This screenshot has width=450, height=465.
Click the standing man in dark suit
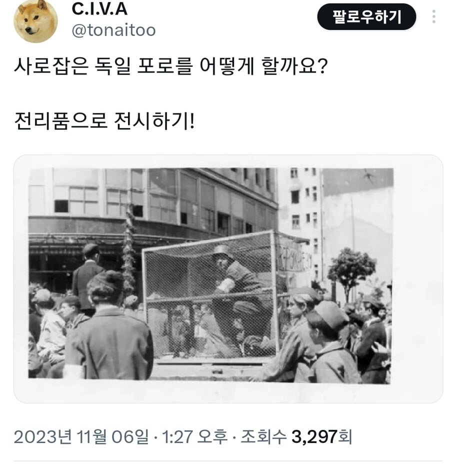[87, 279]
